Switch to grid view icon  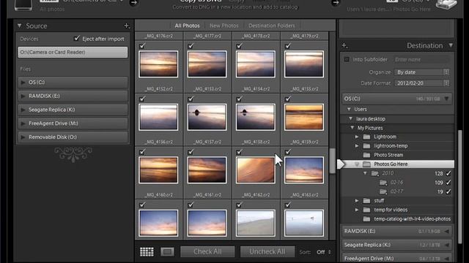[x=147, y=252]
